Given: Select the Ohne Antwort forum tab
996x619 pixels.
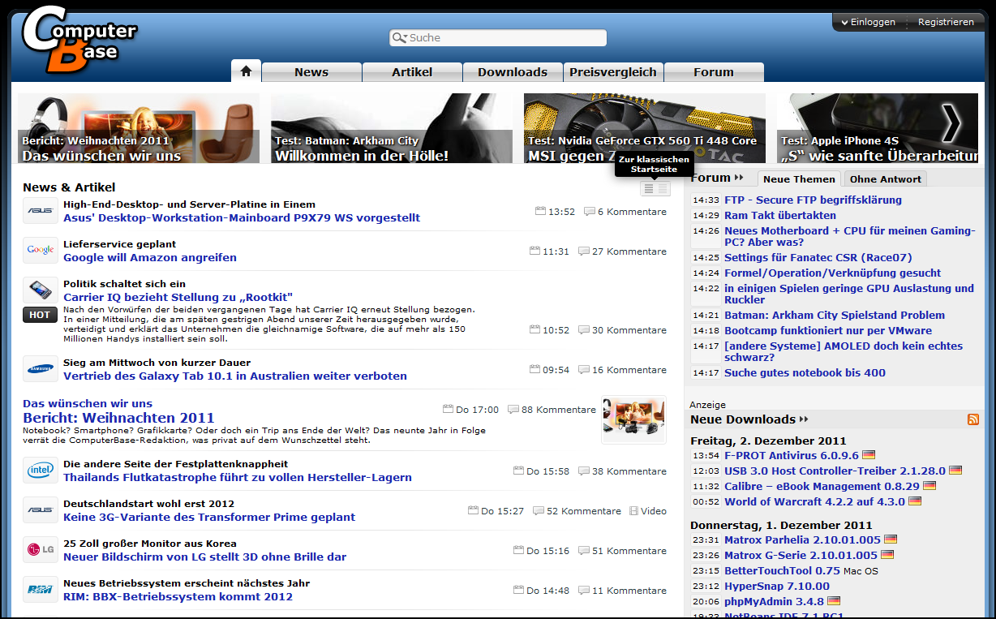Looking at the screenshot, I should coord(886,179).
